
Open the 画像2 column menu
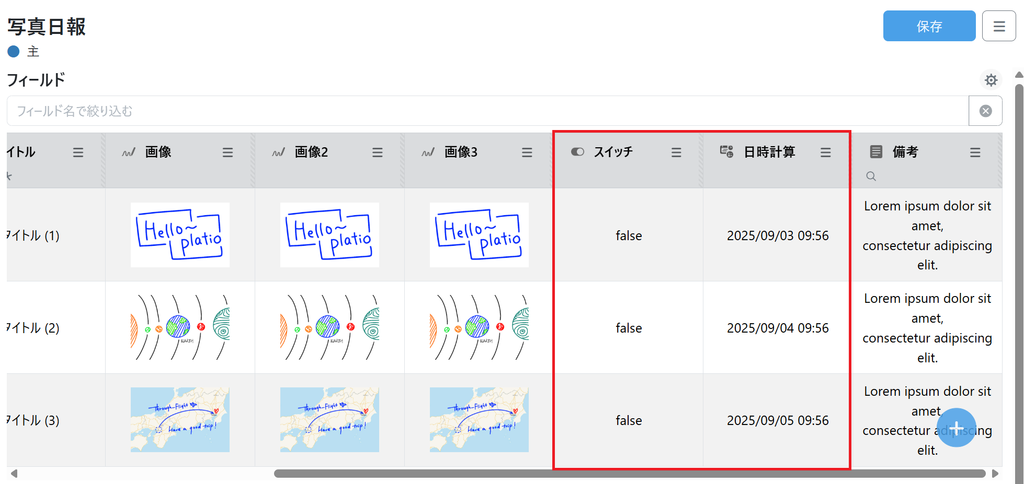click(377, 152)
